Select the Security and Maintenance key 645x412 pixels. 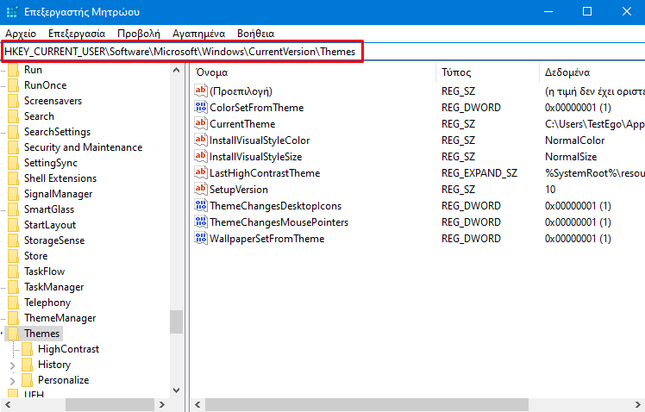pyautogui.click(x=83, y=147)
